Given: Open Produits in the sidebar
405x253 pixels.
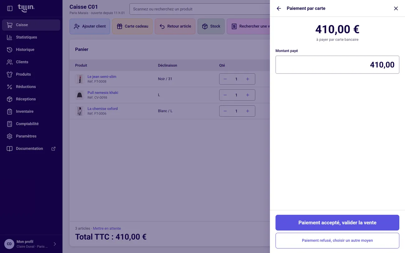Looking at the screenshot, I should (31, 74).
